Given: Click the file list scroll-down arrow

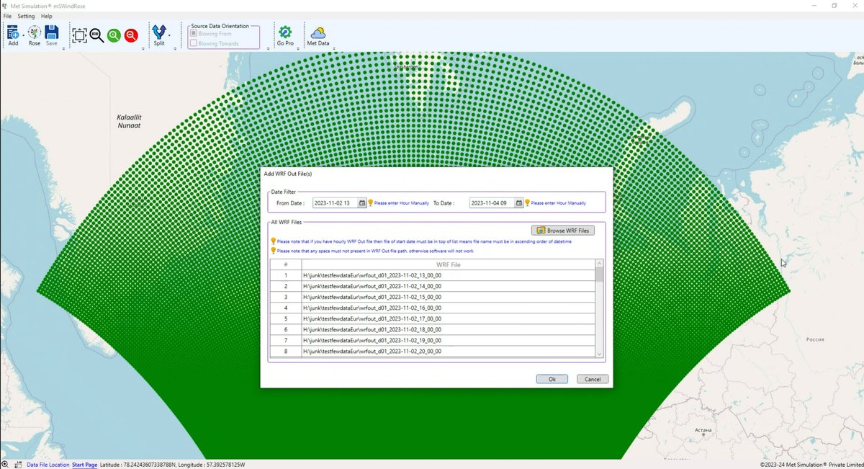Looking at the screenshot, I should (x=600, y=354).
